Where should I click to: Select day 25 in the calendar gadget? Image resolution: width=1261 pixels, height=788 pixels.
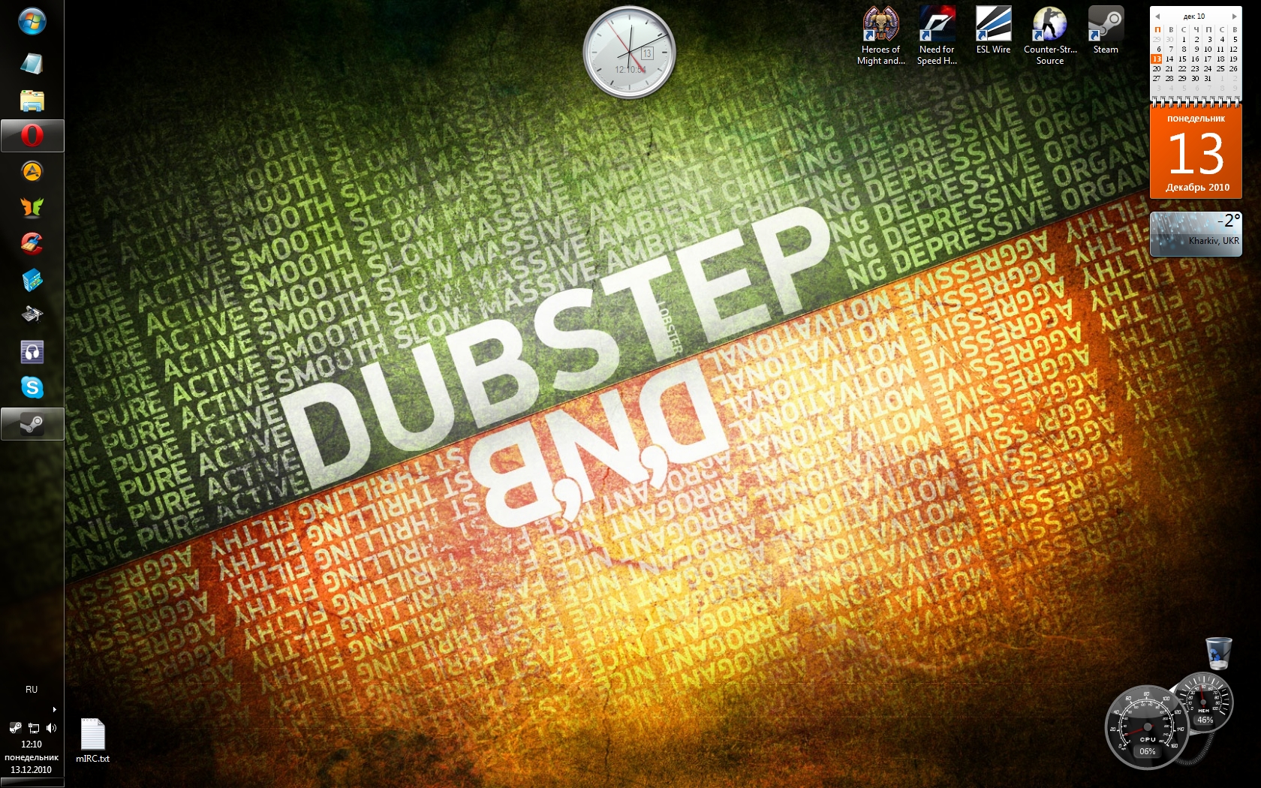[x=1220, y=68]
